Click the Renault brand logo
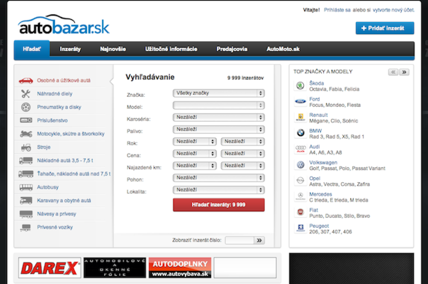The height and width of the screenshot is (284, 428). pyautogui.click(x=300, y=117)
